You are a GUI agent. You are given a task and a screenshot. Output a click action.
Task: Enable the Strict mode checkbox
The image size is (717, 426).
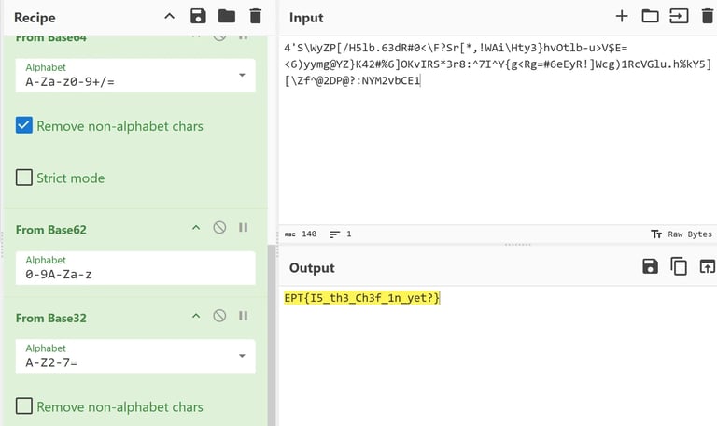24,177
